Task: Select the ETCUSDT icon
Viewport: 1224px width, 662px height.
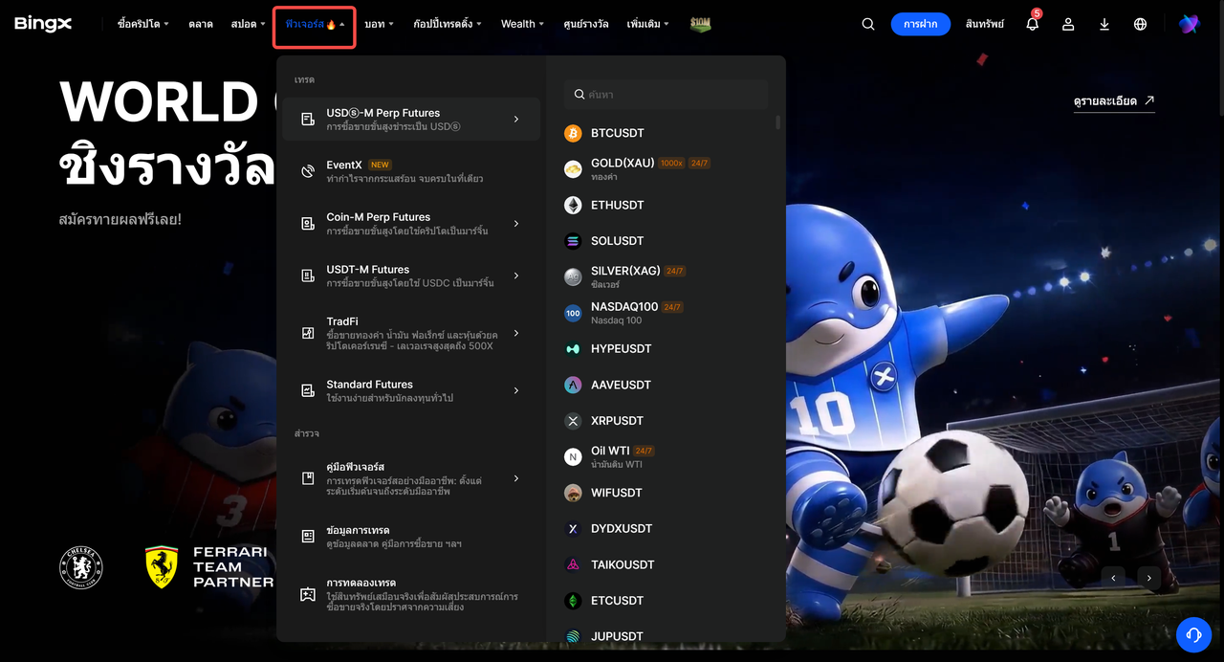Action: [x=573, y=601]
